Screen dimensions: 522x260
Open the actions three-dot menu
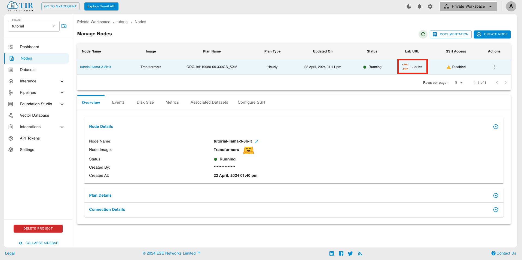pyautogui.click(x=494, y=67)
